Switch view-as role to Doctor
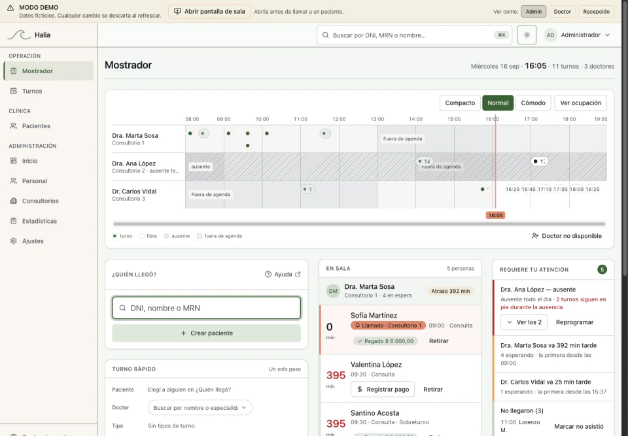Screen dimensions: 628x436 point(563,12)
